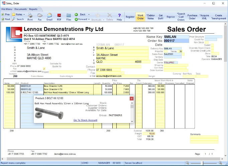Open the Reports menu
The height and width of the screenshot is (166, 228).
coord(33,9)
